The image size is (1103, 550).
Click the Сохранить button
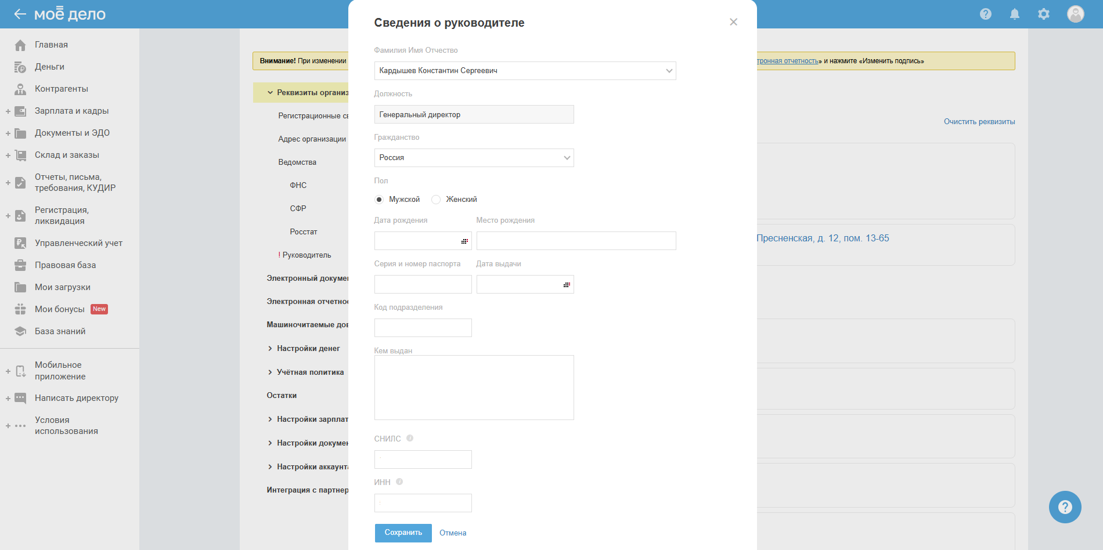pyautogui.click(x=403, y=533)
